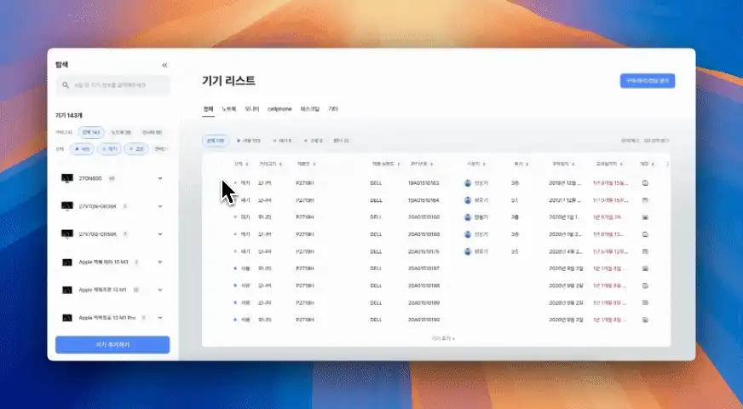Expand the 27V70Q-GR50K device group
Image resolution: width=743 pixels, height=409 pixels.
160,234
